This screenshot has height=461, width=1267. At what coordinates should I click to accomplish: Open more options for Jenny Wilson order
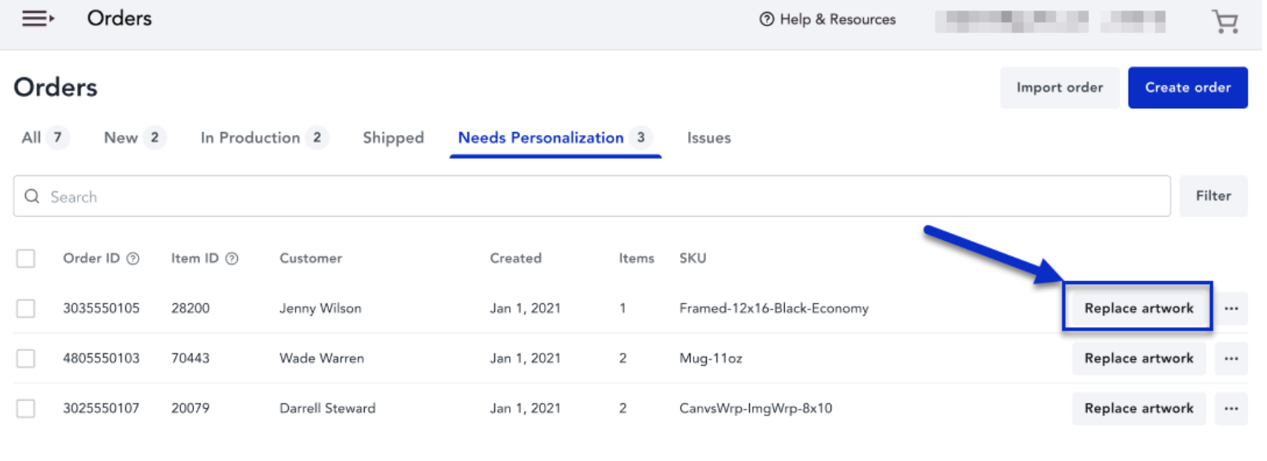point(1231,309)
